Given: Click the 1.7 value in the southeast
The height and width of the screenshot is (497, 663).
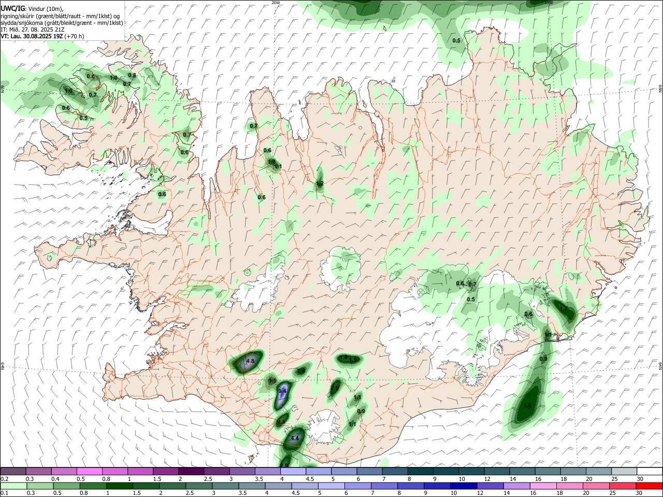Looking at the screenshot, I should point(564,309).
